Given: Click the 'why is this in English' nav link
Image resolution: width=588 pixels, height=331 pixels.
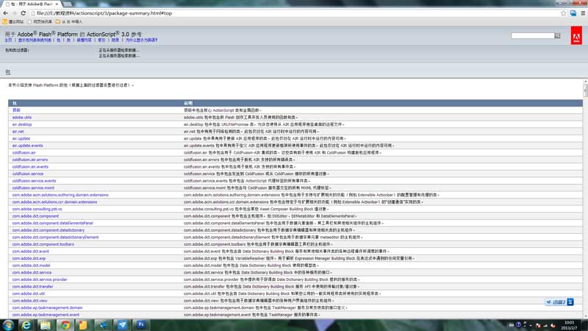Looking at the screenshot, I should [x=141, y=40].
